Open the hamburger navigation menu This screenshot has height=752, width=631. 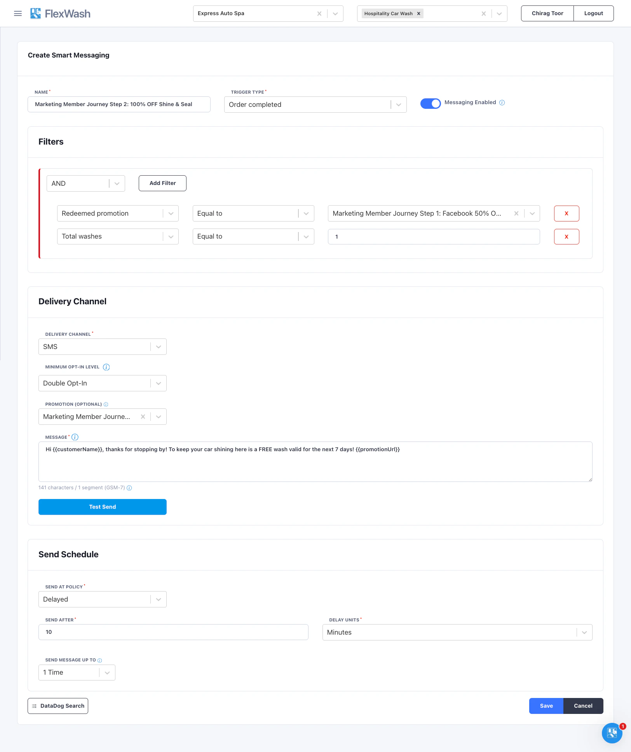tap(17, 13)
